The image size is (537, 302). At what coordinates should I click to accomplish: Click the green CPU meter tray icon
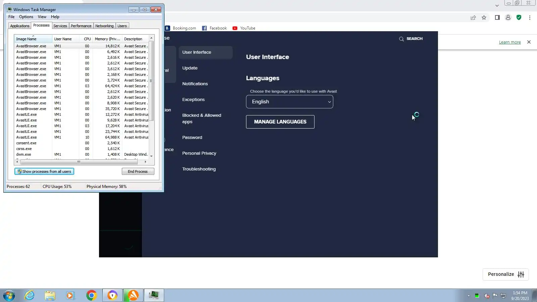[477, 296]
